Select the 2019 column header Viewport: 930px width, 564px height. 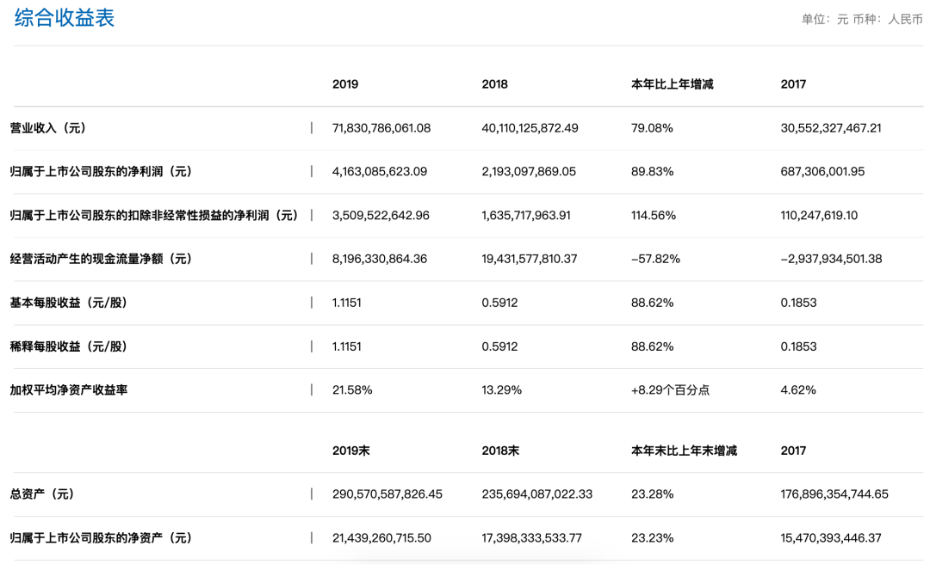coord(344,84)
